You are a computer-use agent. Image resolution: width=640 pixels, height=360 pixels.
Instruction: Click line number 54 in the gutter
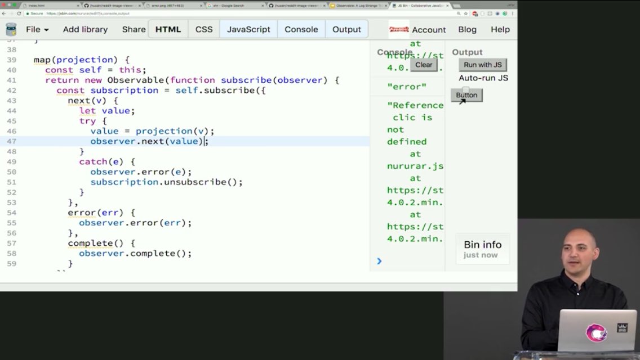(x=11, y=213)
